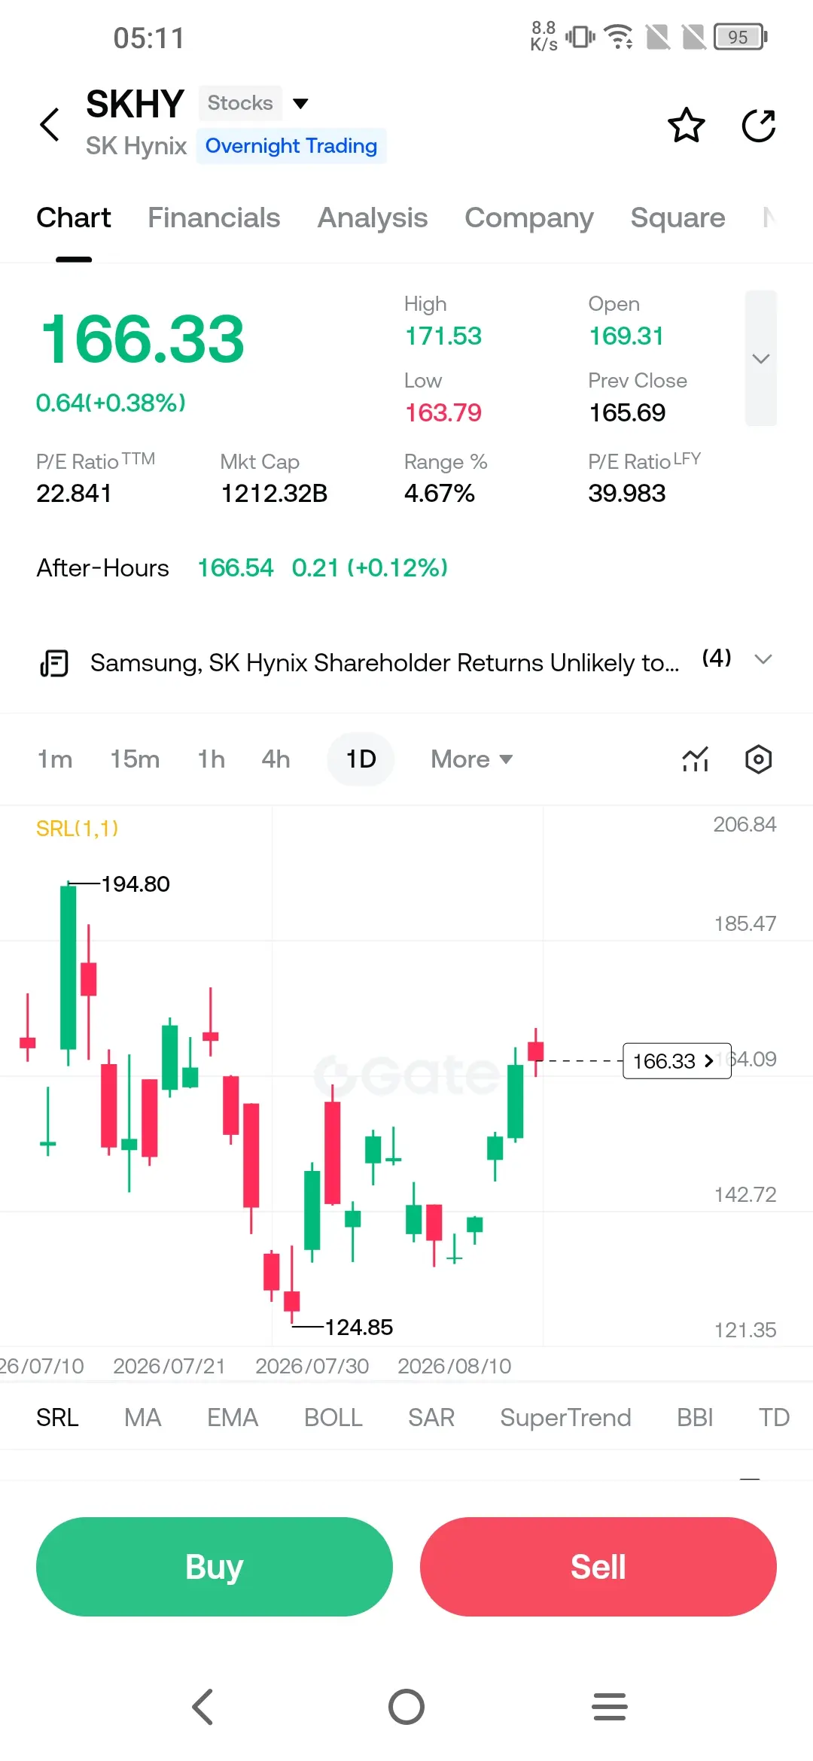Enable the BOLL indicator
The height and width of the screenshot is (1761, 813).
pyautogui.click(x=333, y=1417)
